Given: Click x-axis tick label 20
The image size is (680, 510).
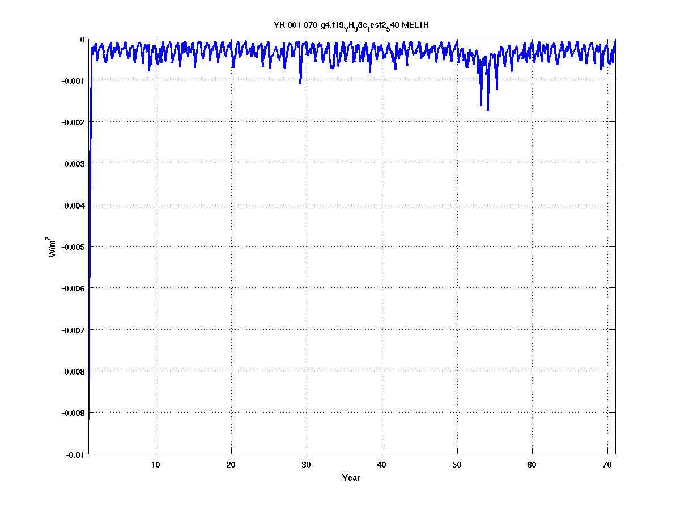Looking at the screenshot, I should coord(231,465).
